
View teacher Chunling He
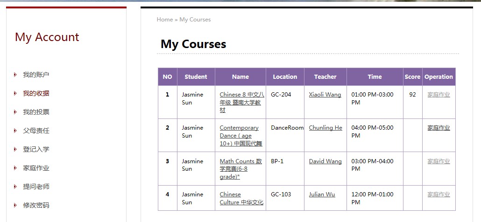pyautogui.click(x=325, y=128)
